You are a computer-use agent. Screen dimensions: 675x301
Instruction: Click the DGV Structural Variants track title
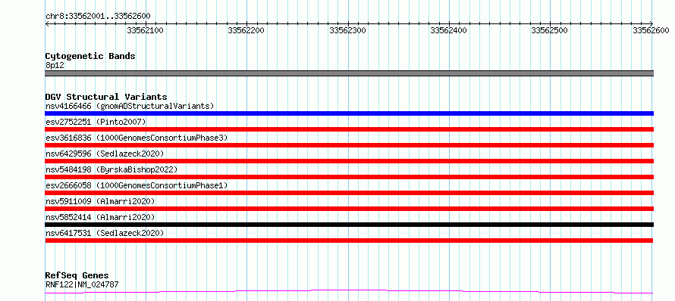pos(106,97)
